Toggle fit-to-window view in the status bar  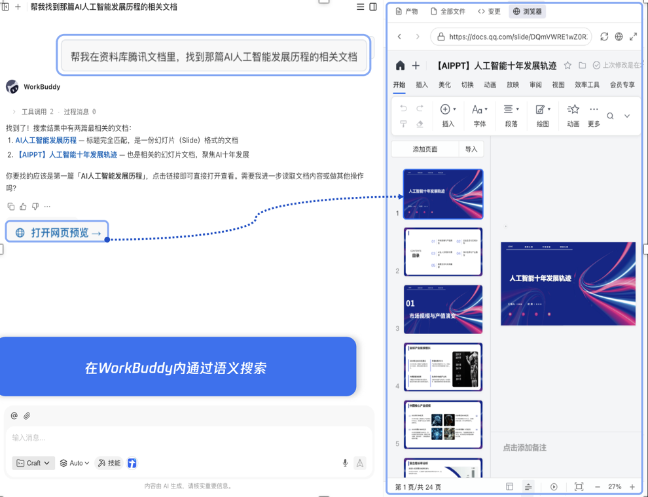[x=579, y=487]
